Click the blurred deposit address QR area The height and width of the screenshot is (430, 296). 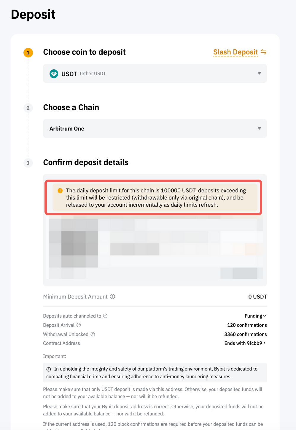click(x=74, y=247)
